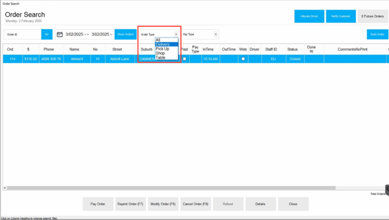Click the Pay Order button

coord(98,204)
